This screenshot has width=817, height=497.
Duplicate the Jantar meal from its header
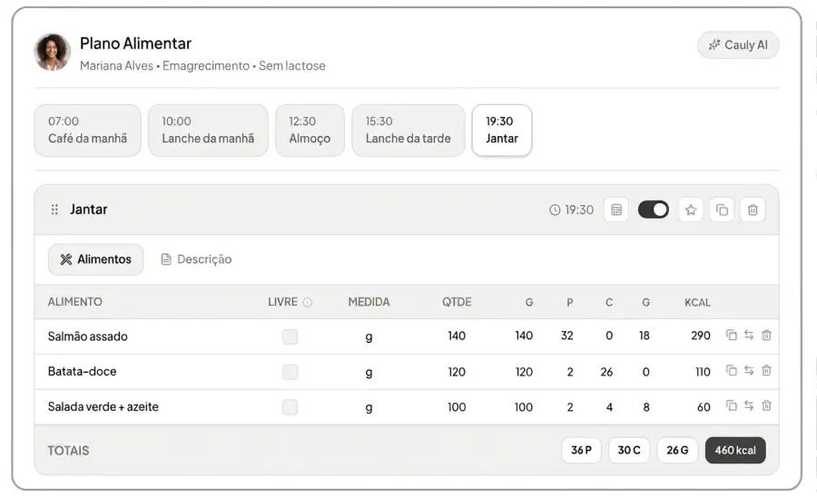[x=722, y=210]
